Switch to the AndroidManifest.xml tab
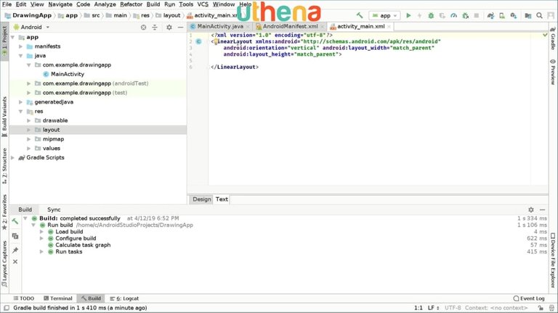558x313 pixels. point(290,26)
